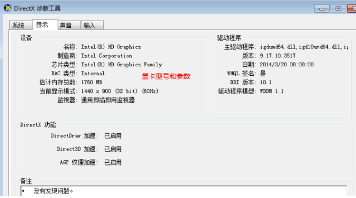
Task: Go to the 输入 tab
Action: [90, 25]
